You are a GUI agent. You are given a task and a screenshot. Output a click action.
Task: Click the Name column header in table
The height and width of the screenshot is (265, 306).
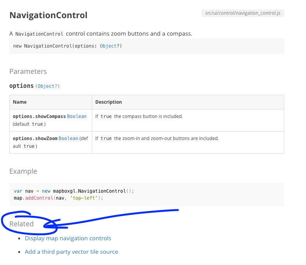[x=20, y=102]
